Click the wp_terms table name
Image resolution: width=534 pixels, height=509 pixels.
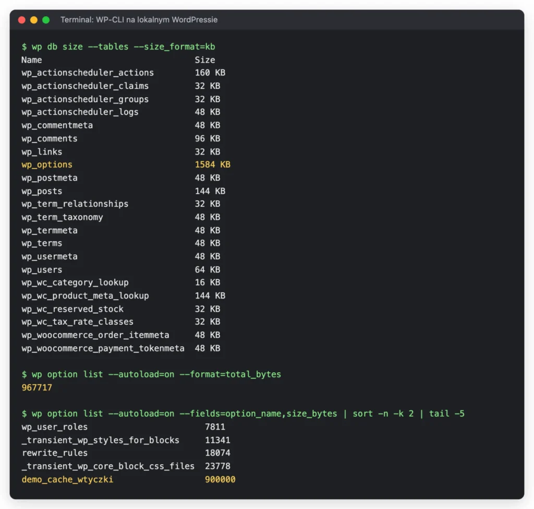pyautogui.click(x=42, y=243)
